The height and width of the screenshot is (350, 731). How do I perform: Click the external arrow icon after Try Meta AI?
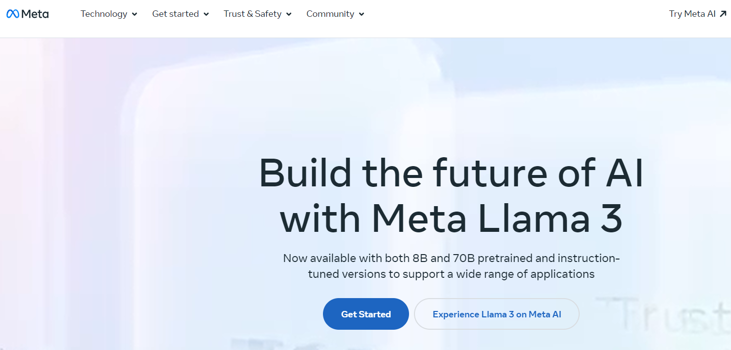(x=723, y=14)
